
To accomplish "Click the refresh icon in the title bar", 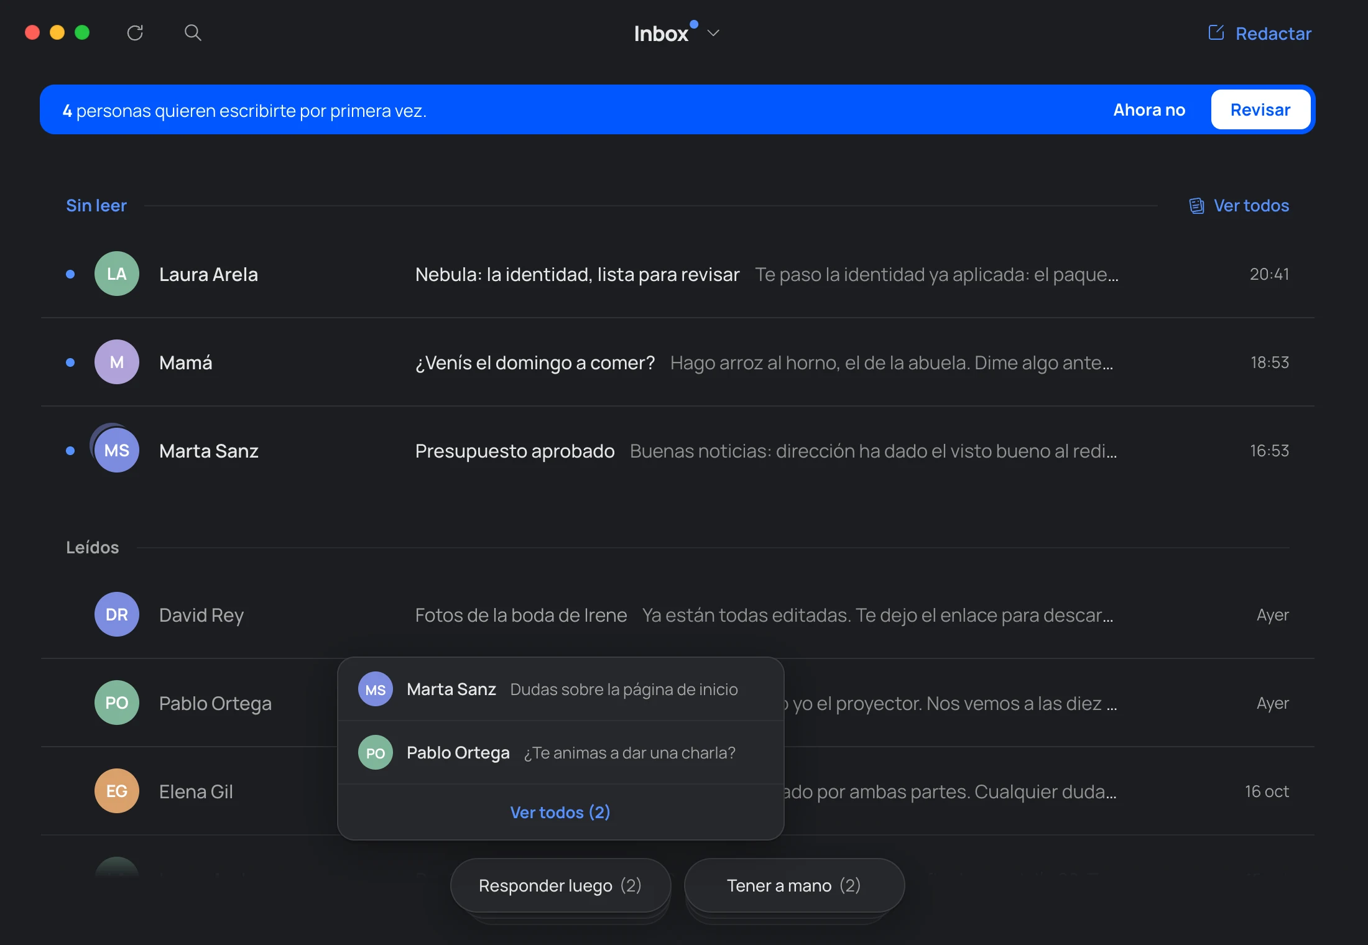I will pos(135,33).
